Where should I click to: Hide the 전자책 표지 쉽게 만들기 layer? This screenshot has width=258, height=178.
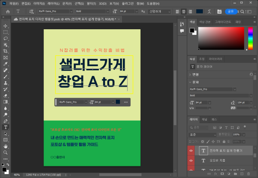point(192,151)
